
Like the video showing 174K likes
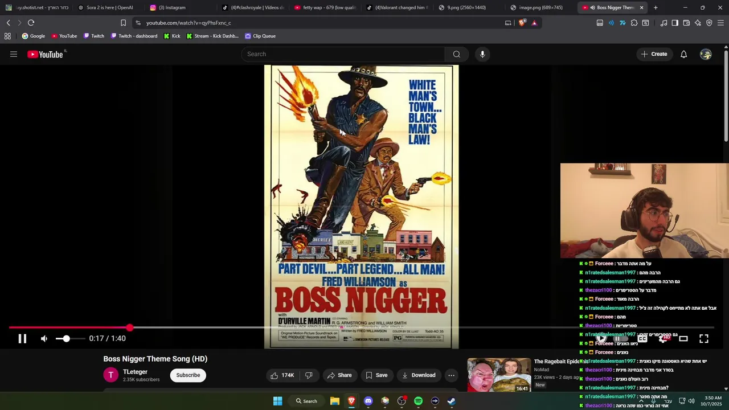(x=282, y=375)
